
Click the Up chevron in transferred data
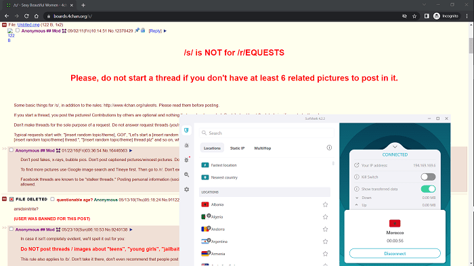tap(357, 205)
